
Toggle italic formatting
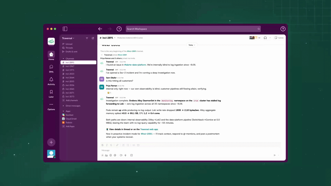(x=107, y=145)
